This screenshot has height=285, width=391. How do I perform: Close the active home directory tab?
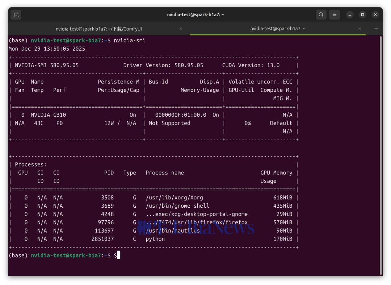(360, 29)
